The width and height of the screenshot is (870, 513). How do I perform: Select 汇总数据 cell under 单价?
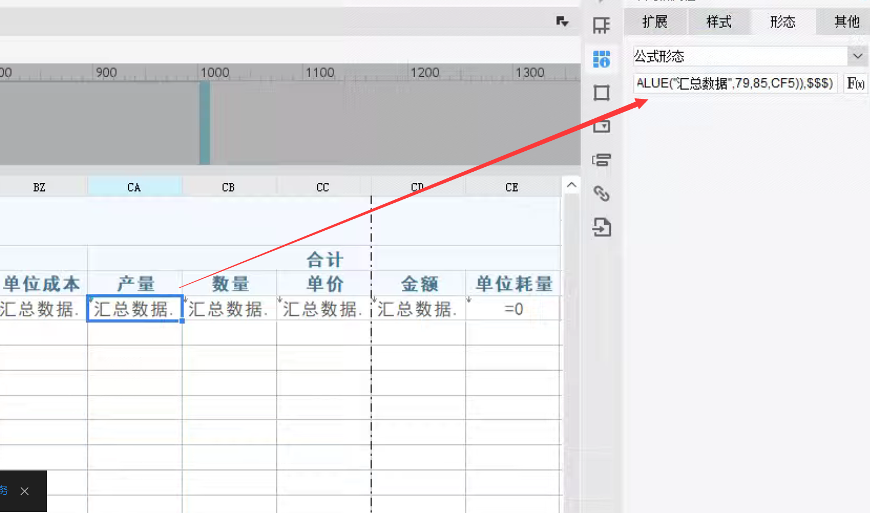coord(324,309)
